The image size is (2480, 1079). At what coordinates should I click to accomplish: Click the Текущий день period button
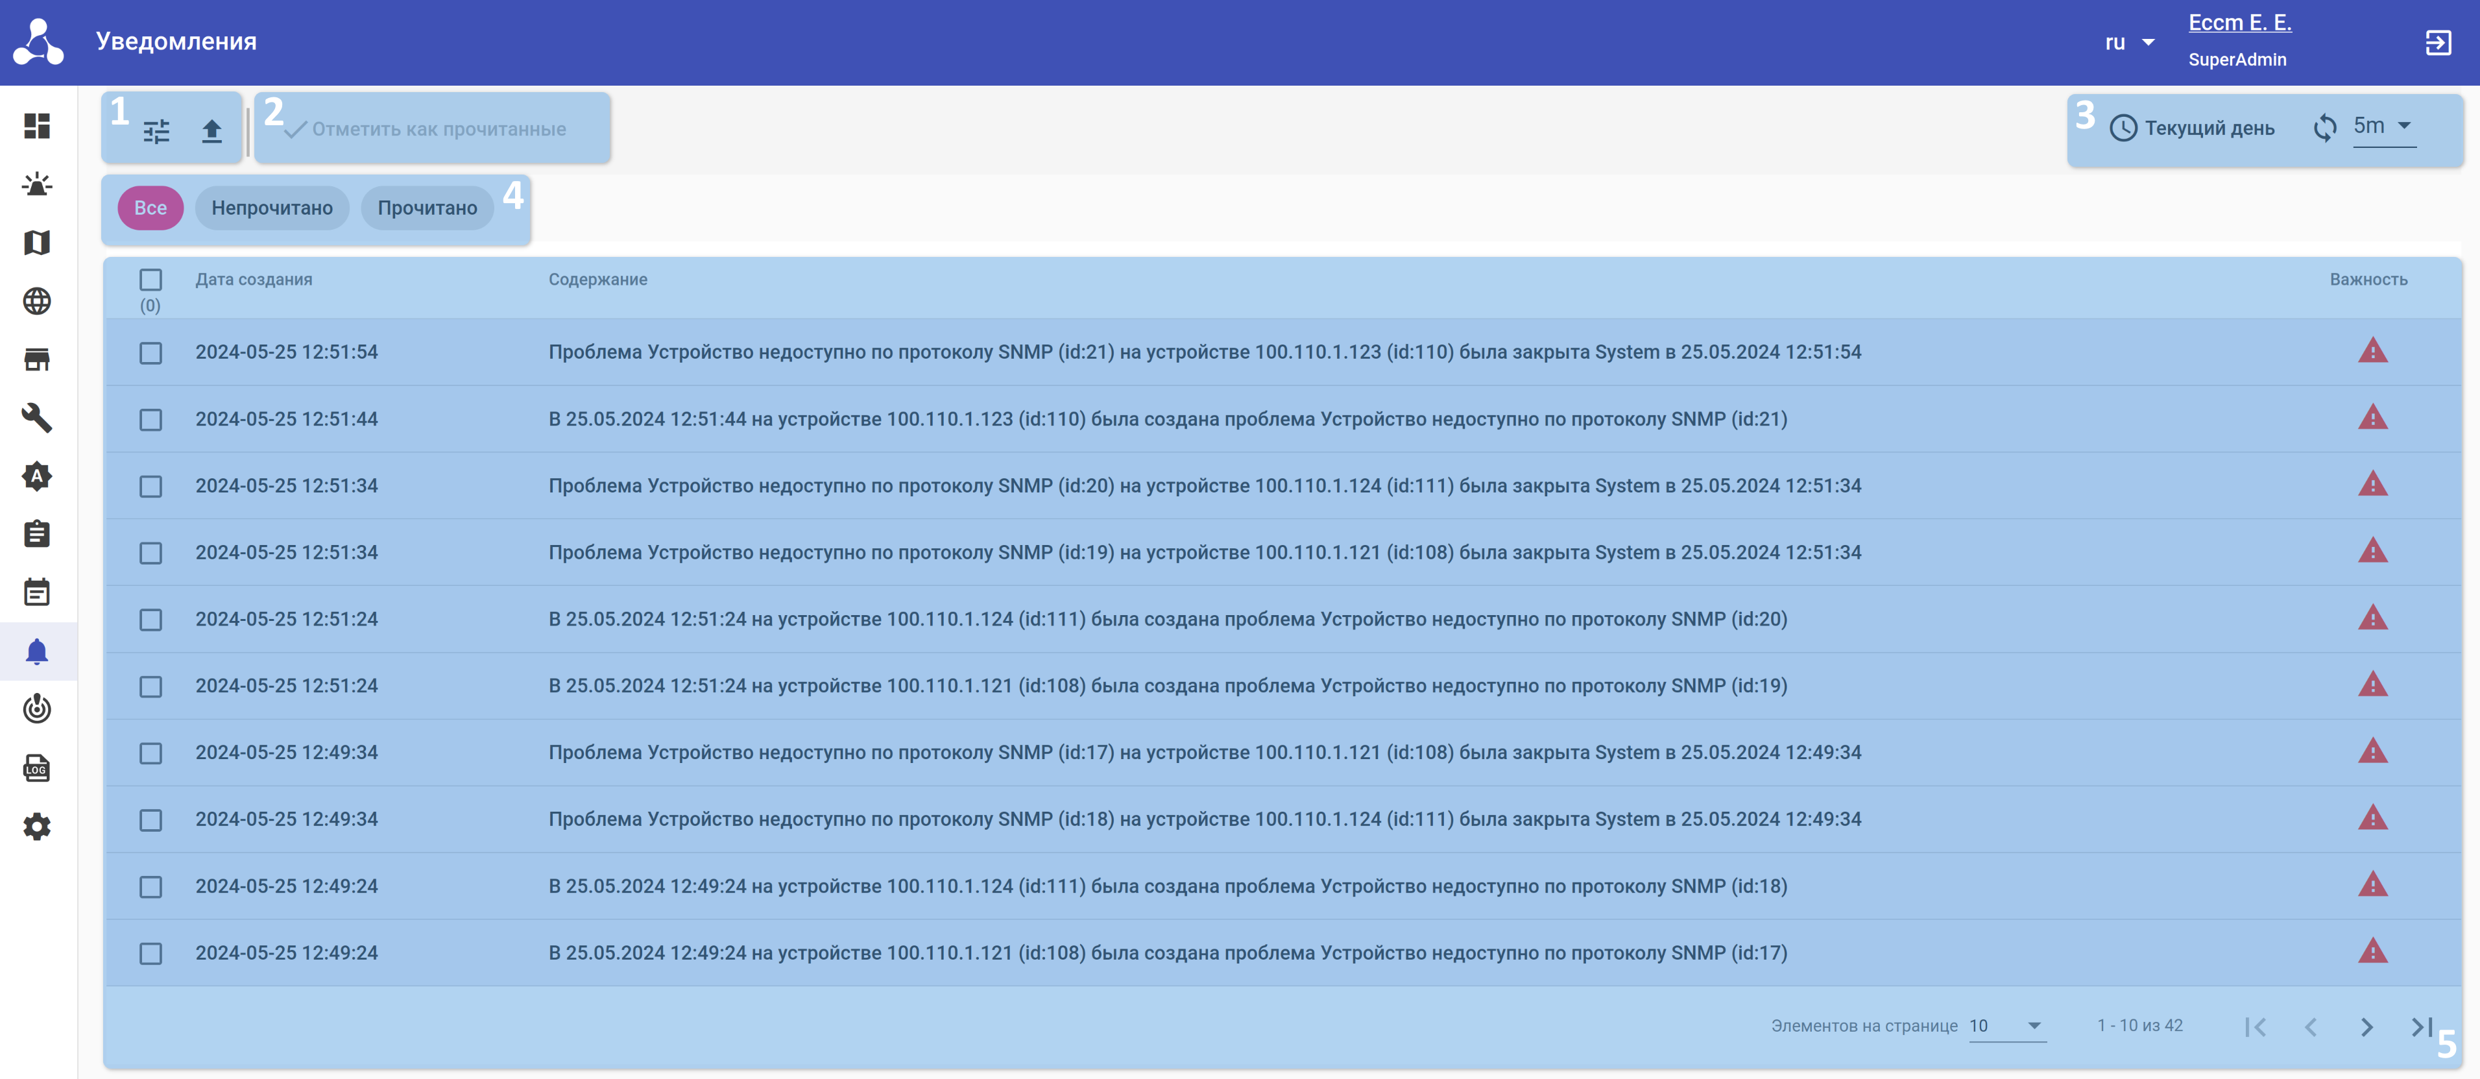tap(2191, 128)
